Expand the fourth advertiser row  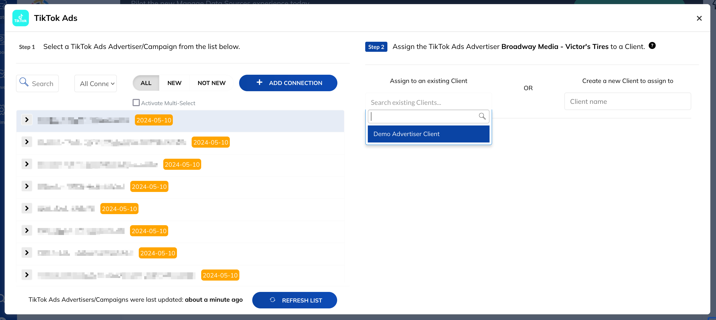point(27,186)
